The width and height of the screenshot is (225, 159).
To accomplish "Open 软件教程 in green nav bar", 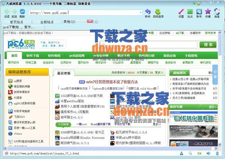I will [x=54, y=56].
